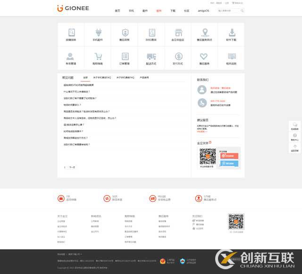Open the IMEI查询 icon
This screenshot has width=302, height=274.
tap(152, 33)
